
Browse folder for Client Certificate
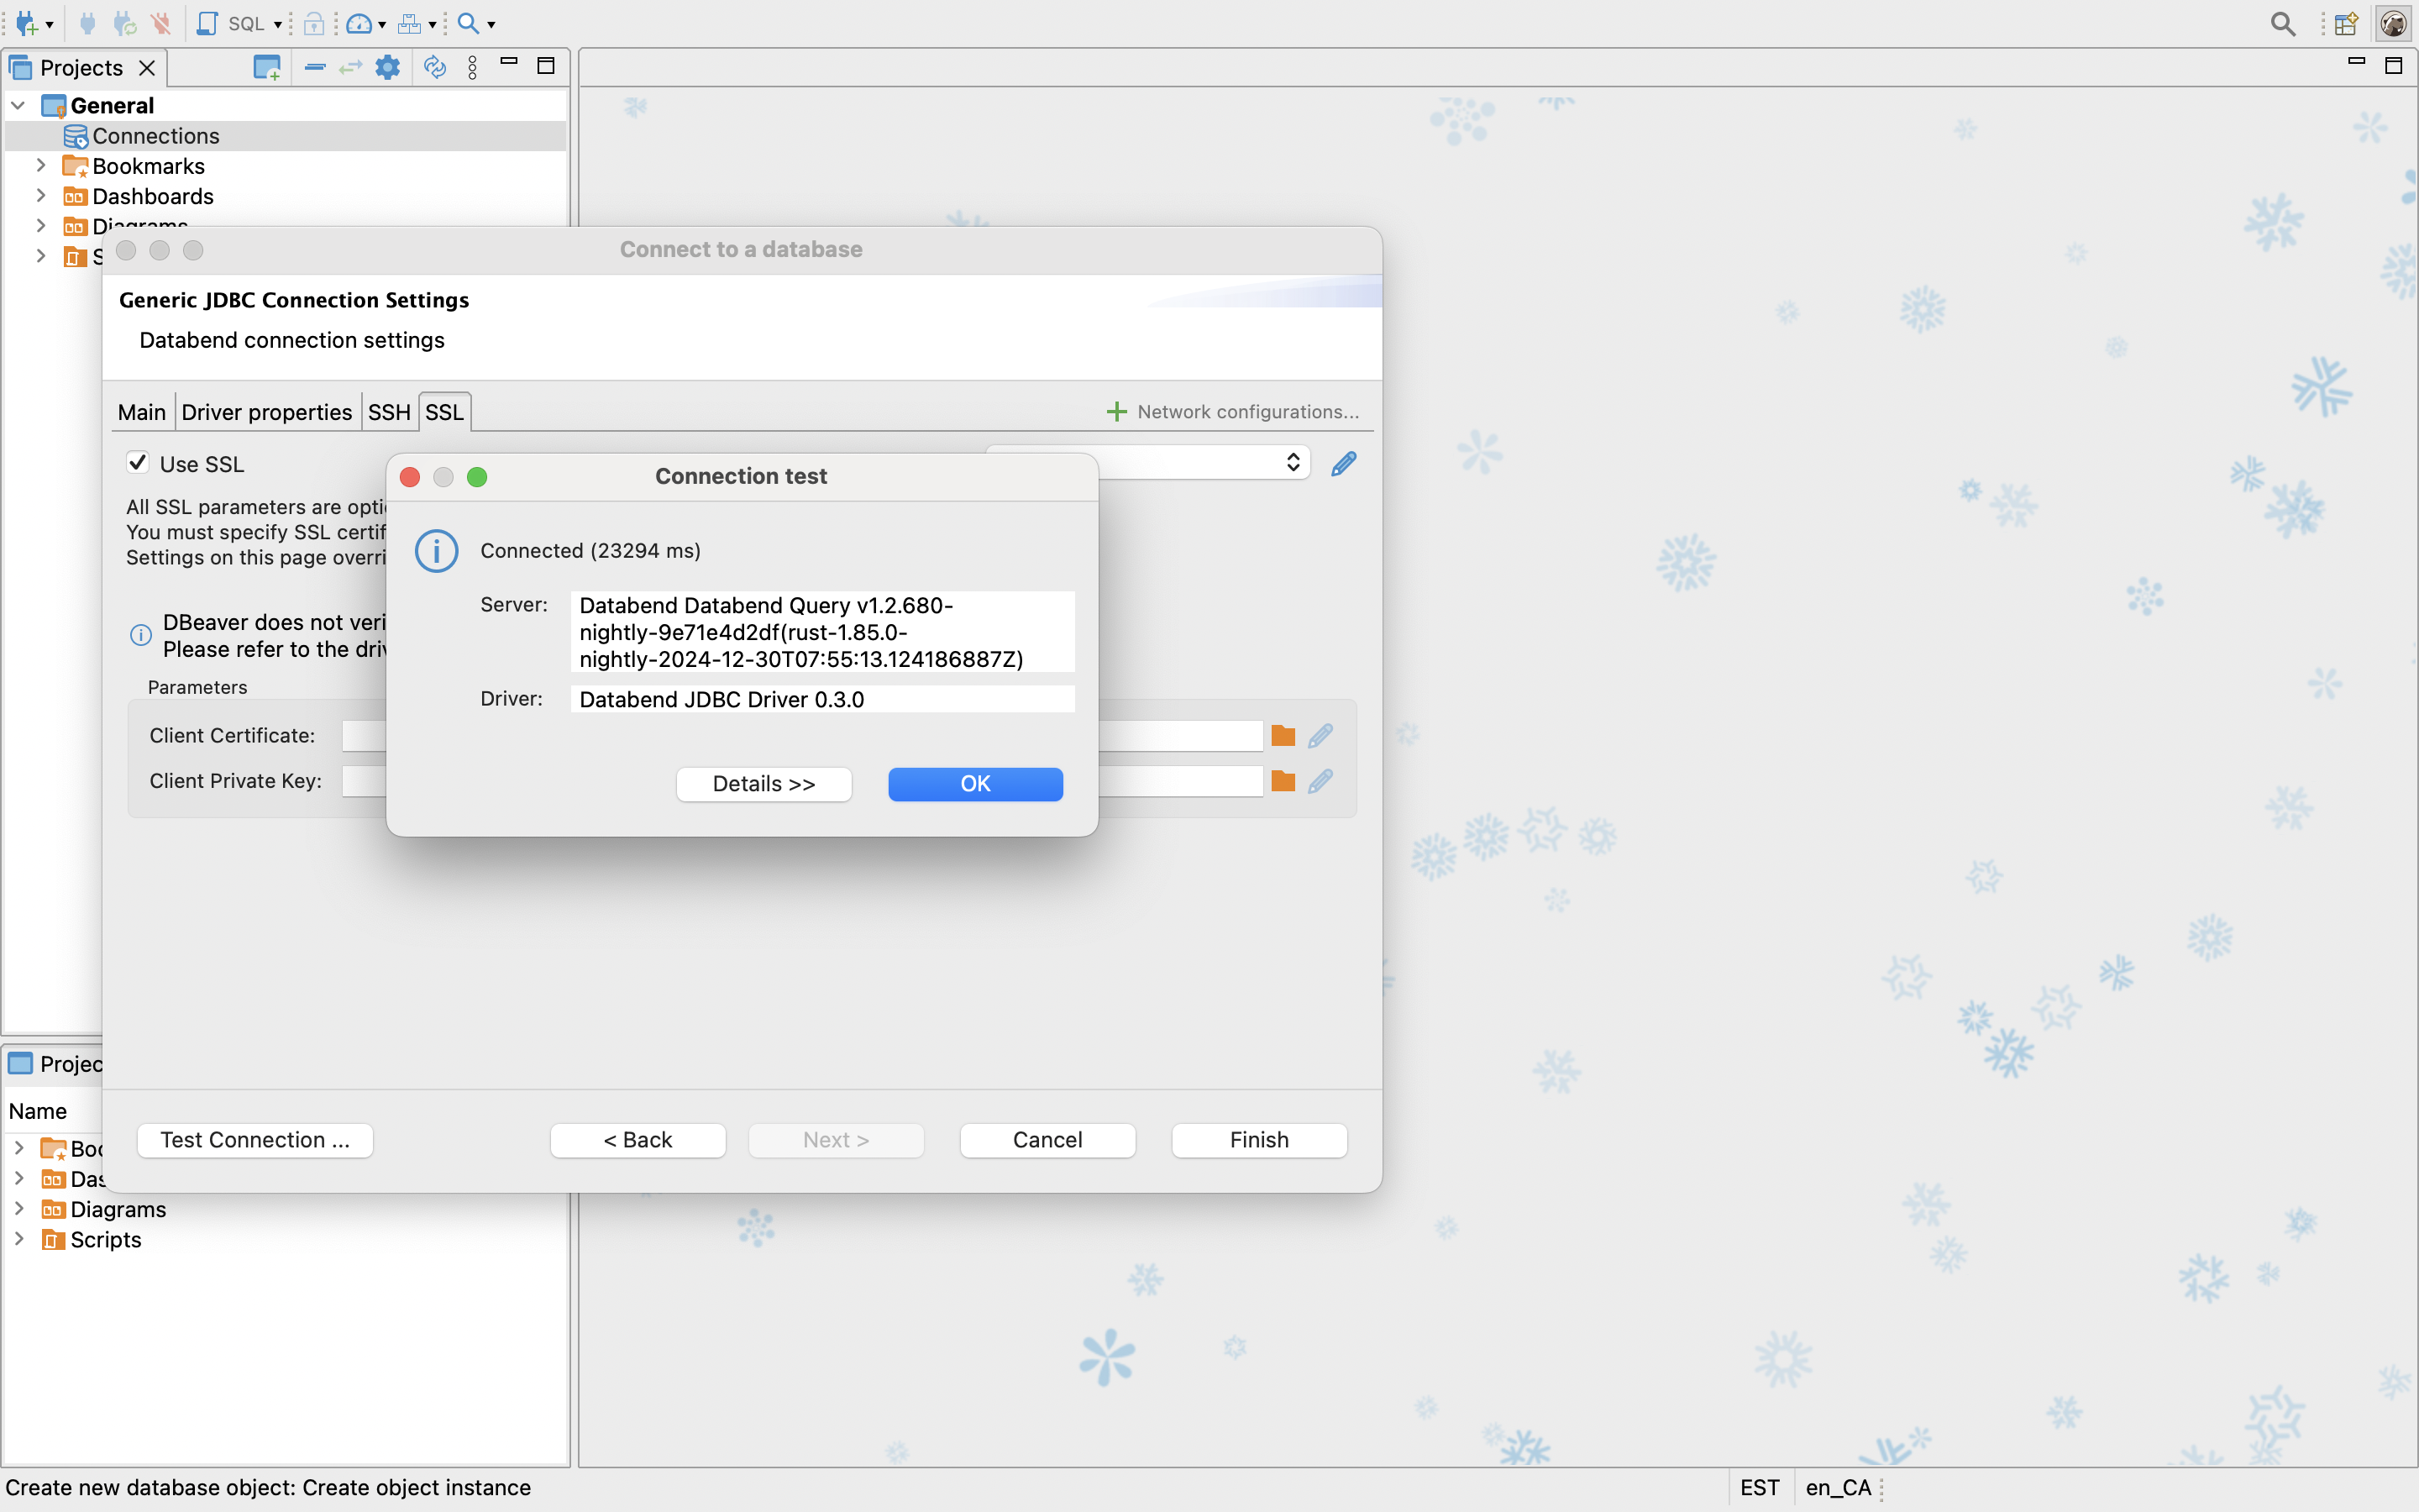(1283, 736)
